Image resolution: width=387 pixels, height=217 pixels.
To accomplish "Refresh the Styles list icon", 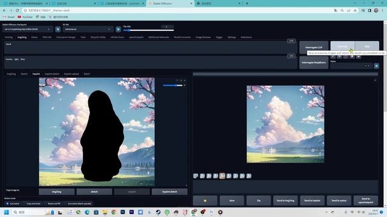I will [x=376, y=66].
